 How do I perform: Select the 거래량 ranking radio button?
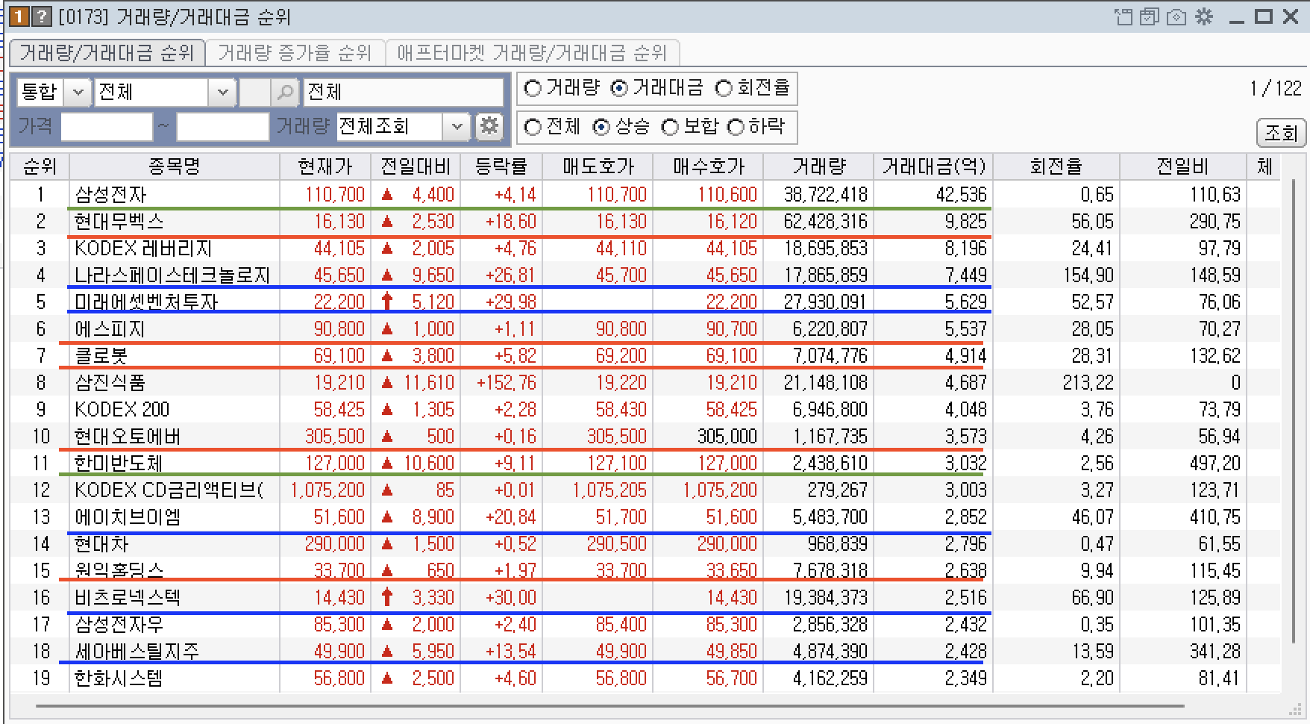(x=533, y=89)
